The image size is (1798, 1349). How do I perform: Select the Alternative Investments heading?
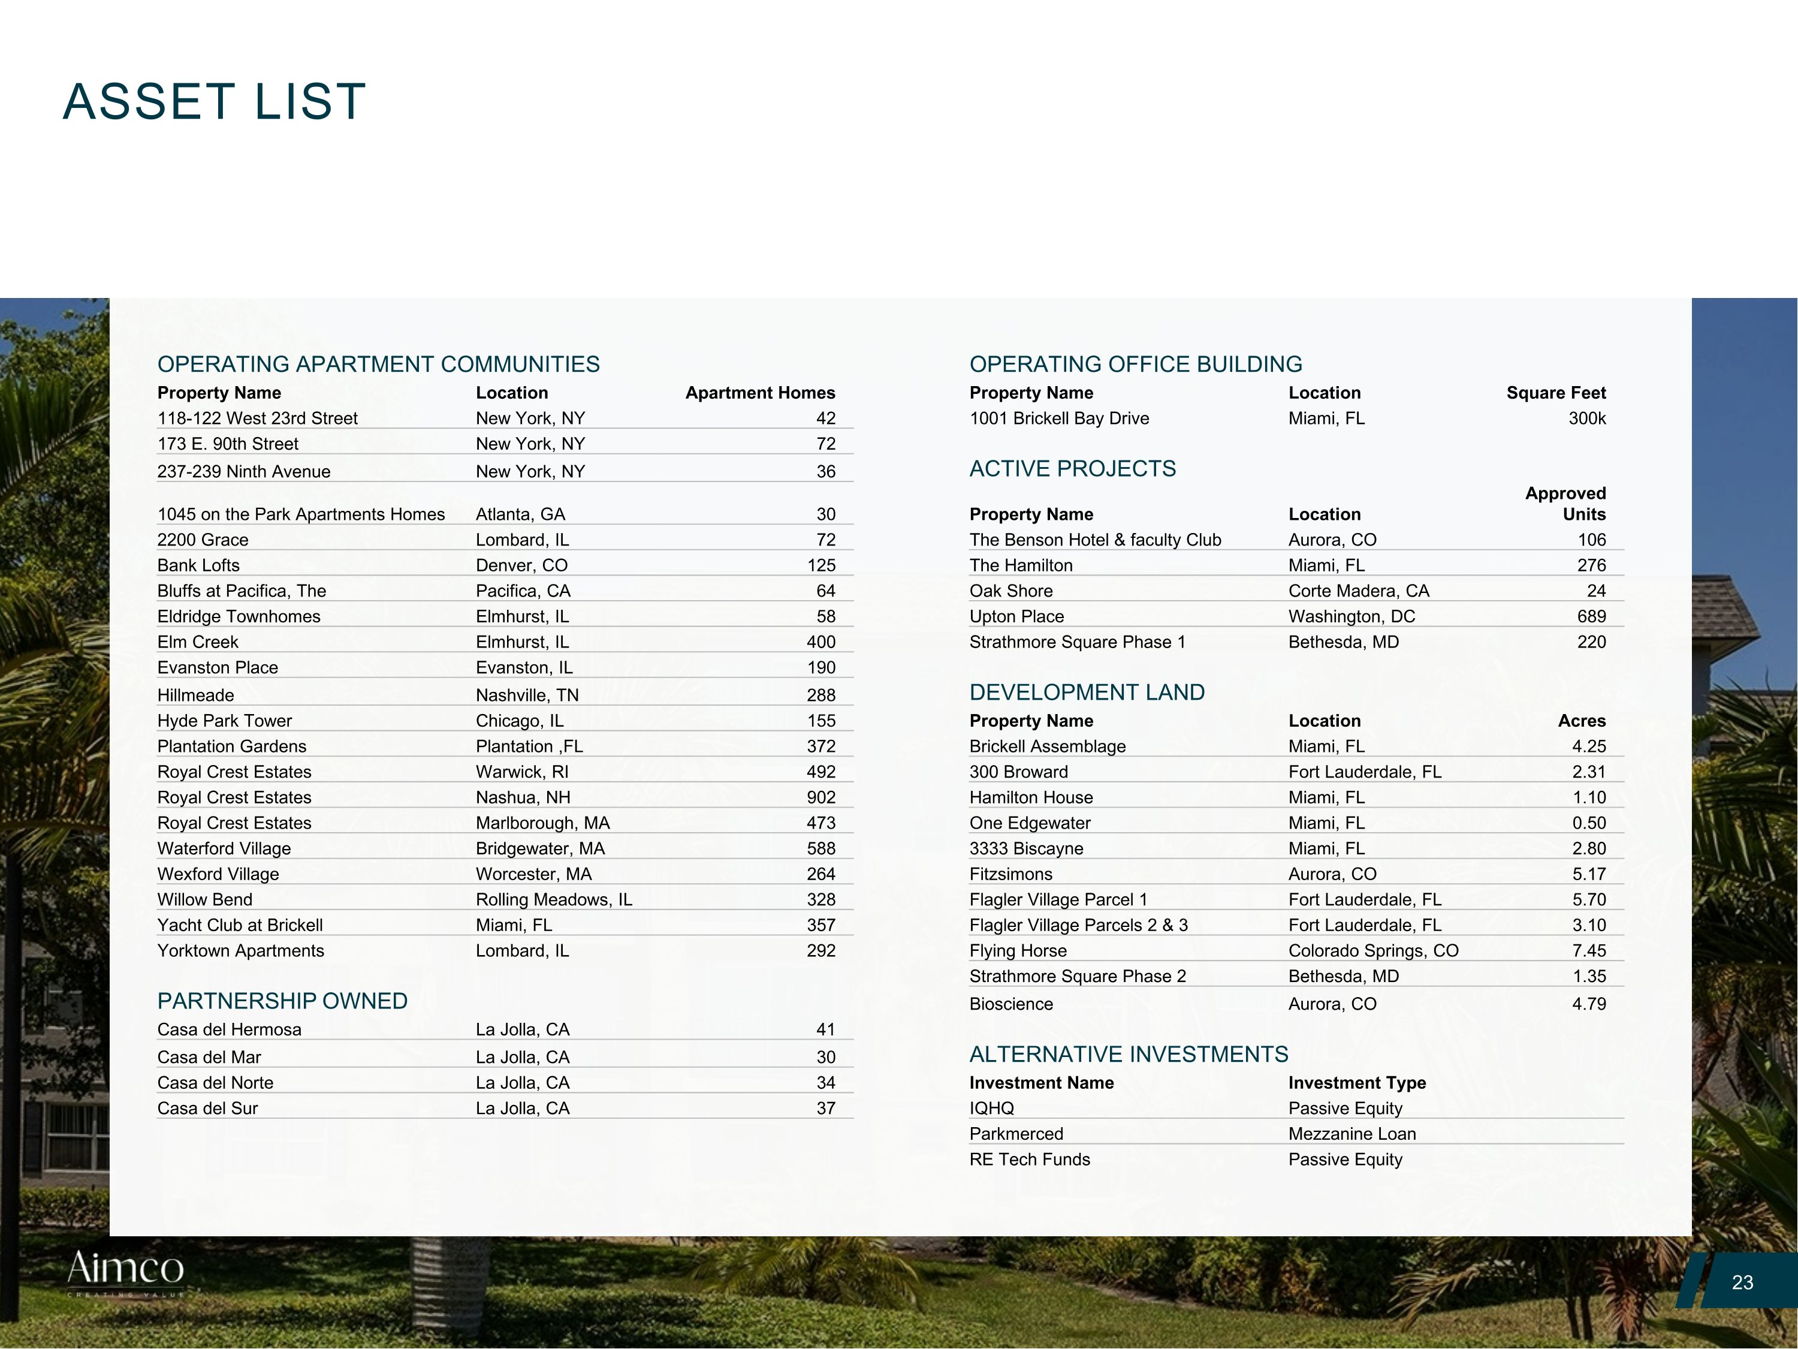click(x=1128, y=1054)
